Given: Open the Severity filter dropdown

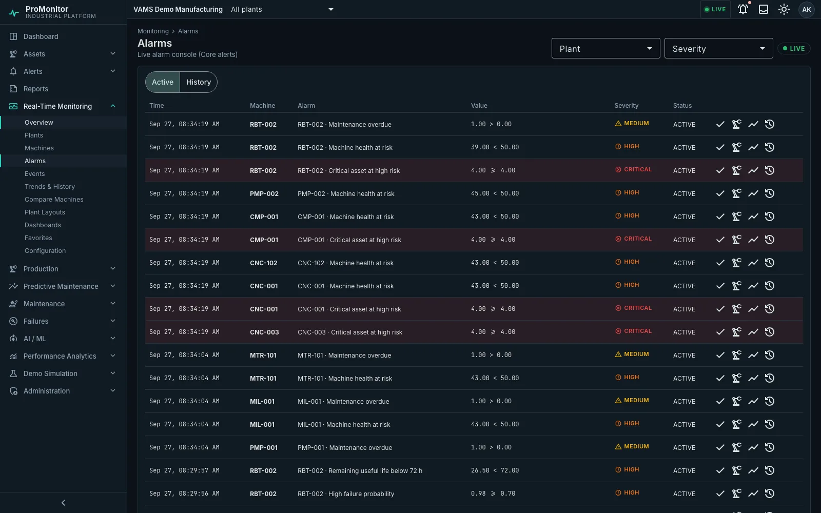Looking at the screenshot, I should [x=718, y=48].
